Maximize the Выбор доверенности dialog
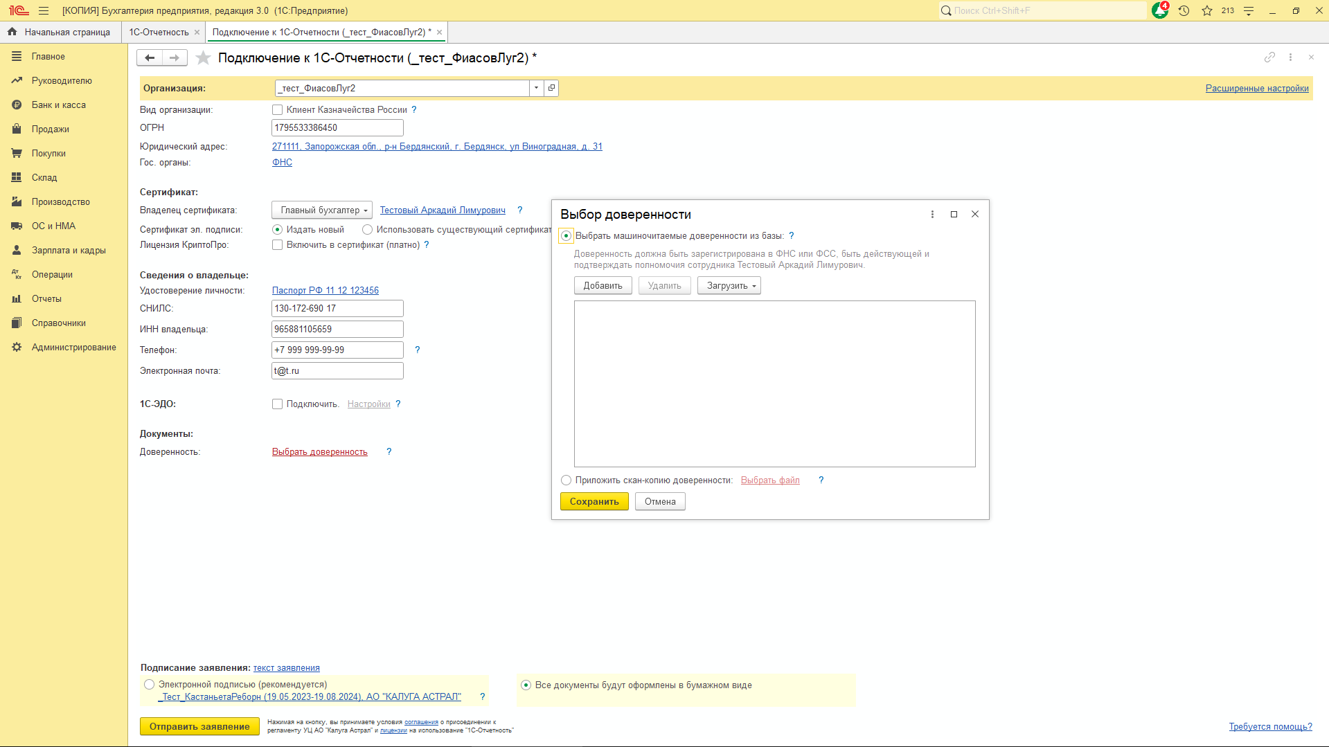 tap(954, 214)
